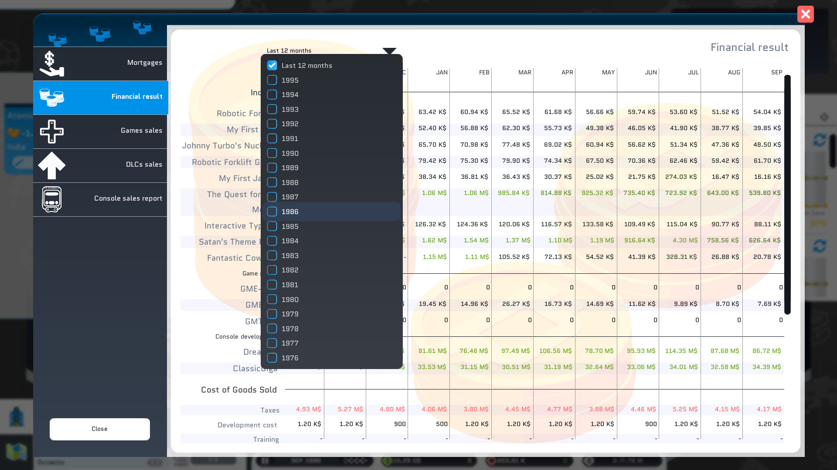The height and width of the screenshot is (470, 837).
Task: Click the map icon in bottom left corner
Action: tap(17, 452)
